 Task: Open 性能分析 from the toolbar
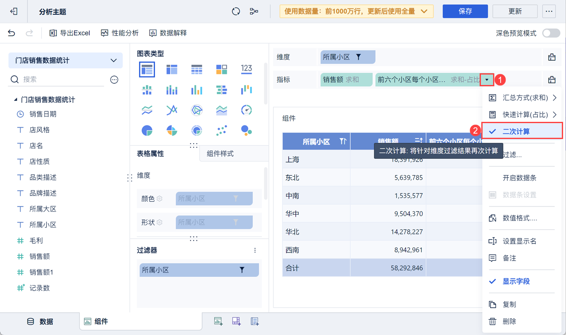(120, 33)
